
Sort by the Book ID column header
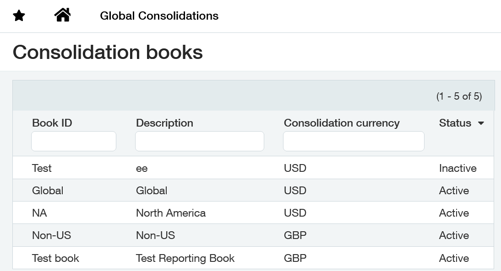[x=52, y=123]
